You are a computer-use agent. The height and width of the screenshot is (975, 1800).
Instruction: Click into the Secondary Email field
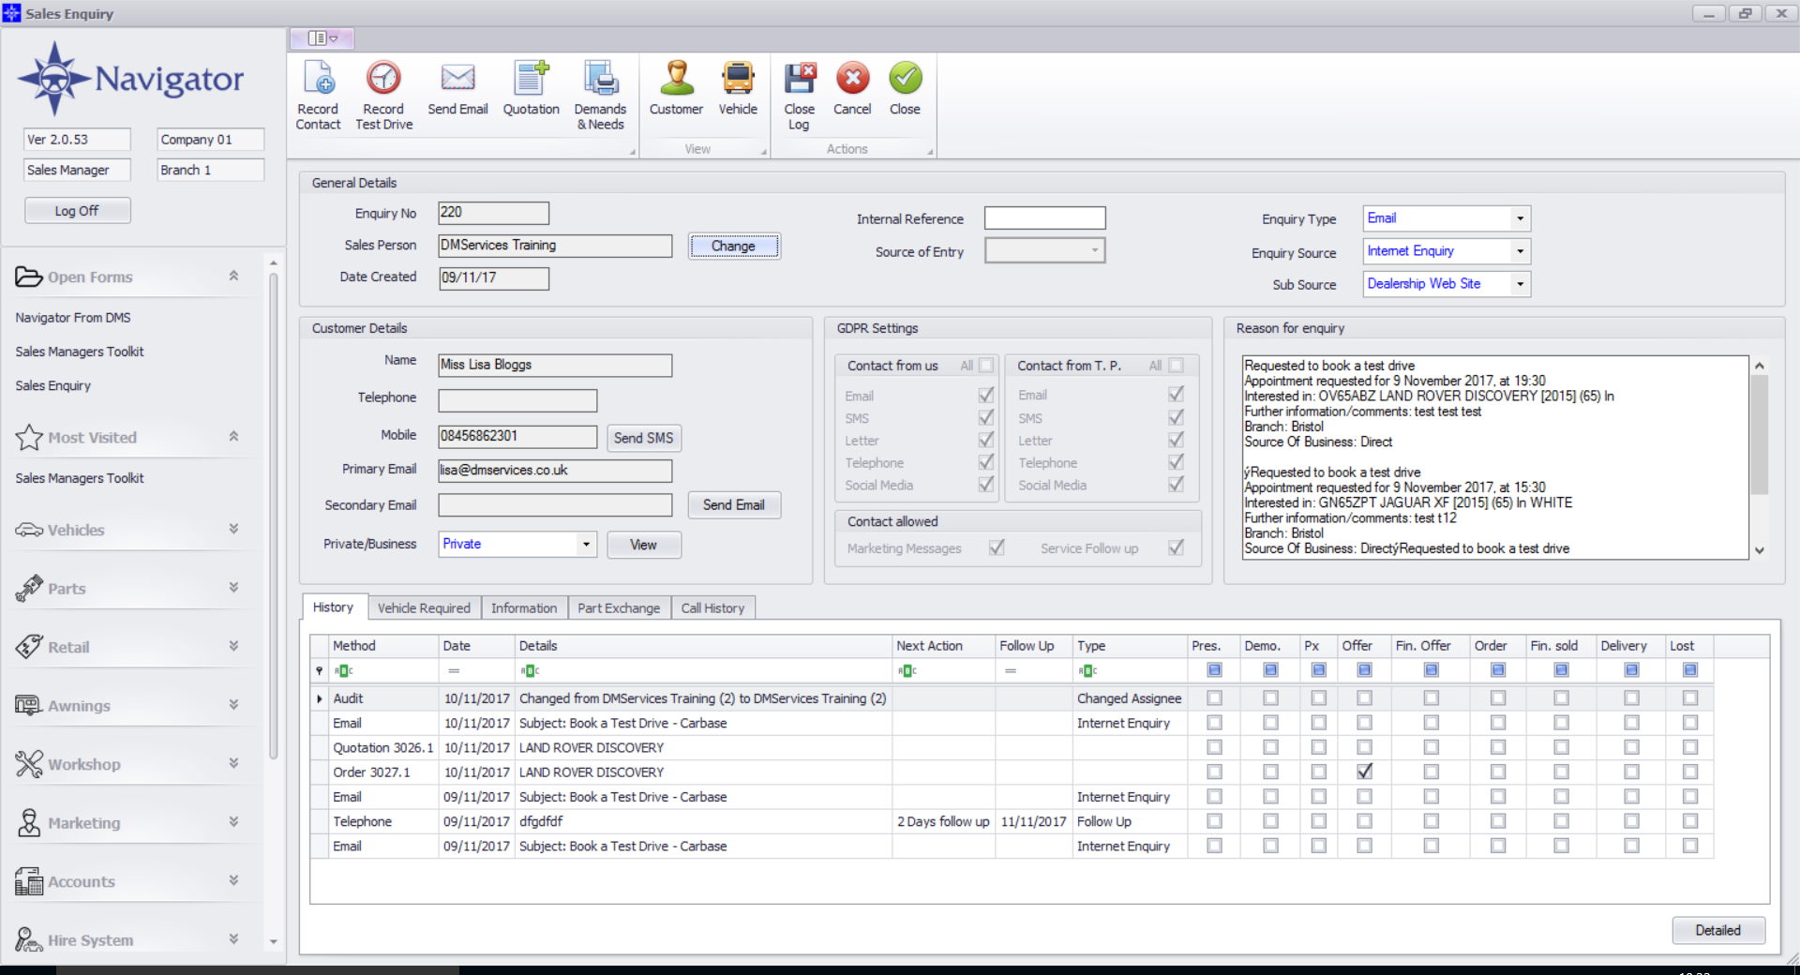tap(555, 505)
